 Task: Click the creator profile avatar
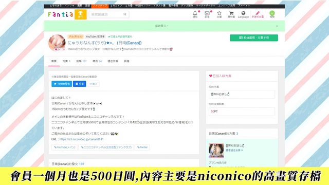(x=57, y=43)
